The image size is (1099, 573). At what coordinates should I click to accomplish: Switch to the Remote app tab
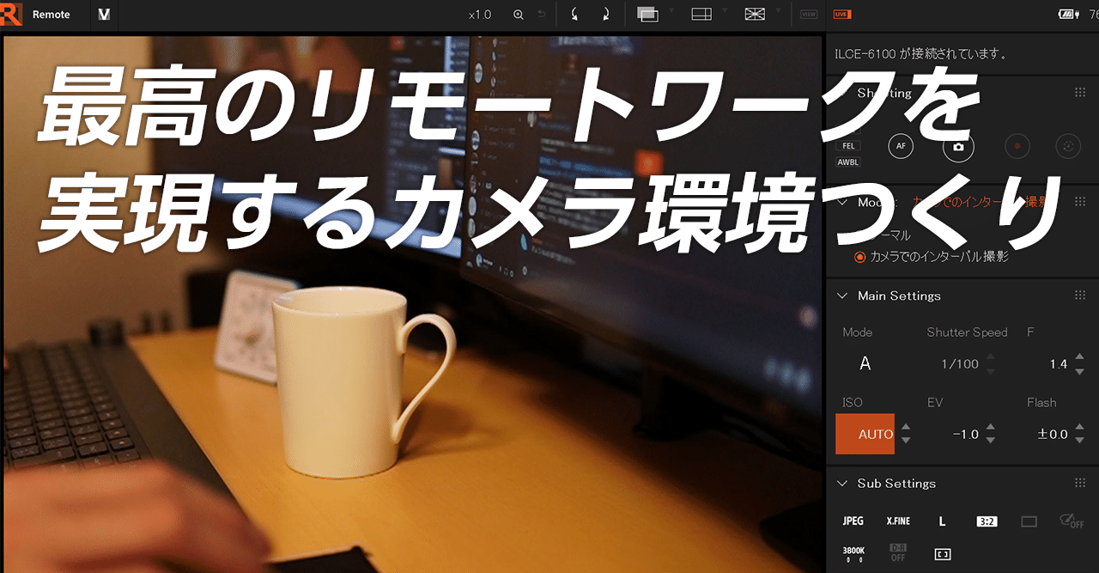click(52, 15)
